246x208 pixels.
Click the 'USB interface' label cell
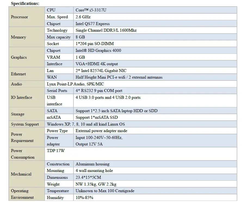click(x=59, y=101)
